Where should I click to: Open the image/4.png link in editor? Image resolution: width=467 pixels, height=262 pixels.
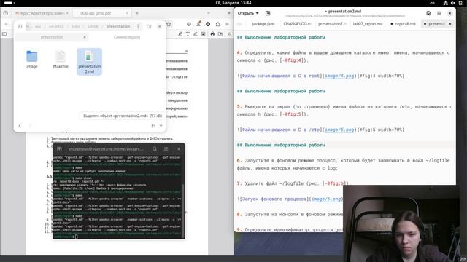coord(339,76)
